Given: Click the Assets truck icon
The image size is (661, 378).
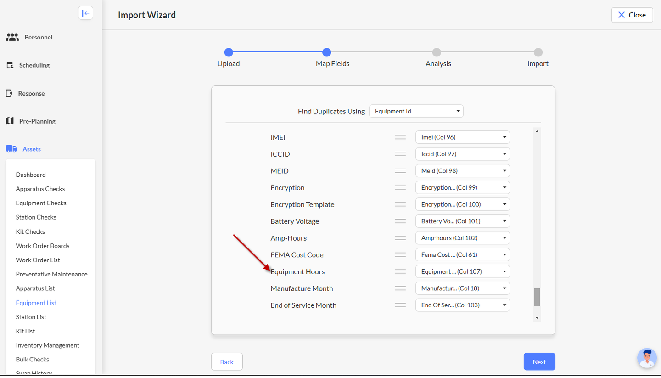Looking at the screenshot, I should pos(11,149).
